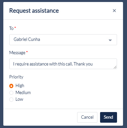Click the dropdown arrow in the To field
The width and height of the screenshot is (127, 128).
pyautogui.click(x=110, y=40)
